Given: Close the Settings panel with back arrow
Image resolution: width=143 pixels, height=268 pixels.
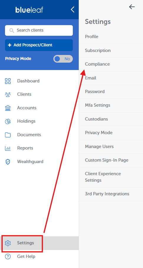Looking at the screenshot, I should [x=132, y=7].
